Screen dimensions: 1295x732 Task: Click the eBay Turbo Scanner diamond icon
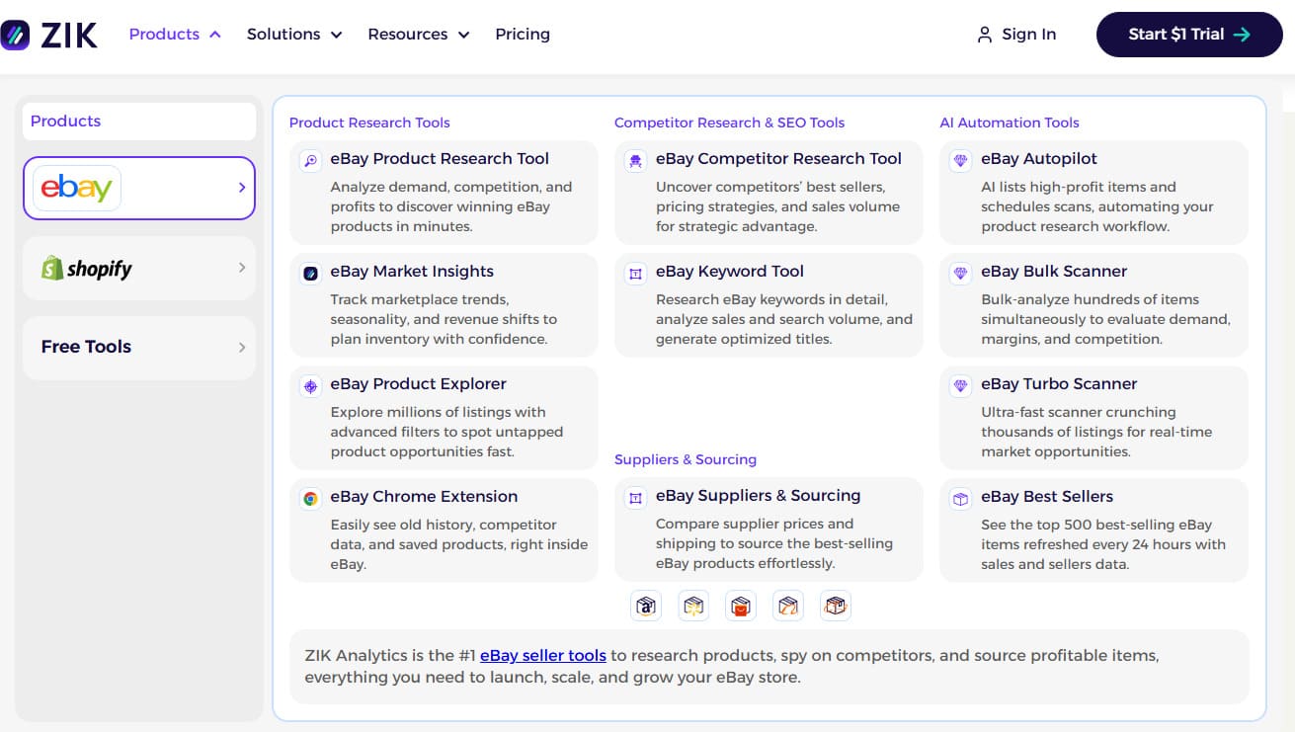[960, 385]
